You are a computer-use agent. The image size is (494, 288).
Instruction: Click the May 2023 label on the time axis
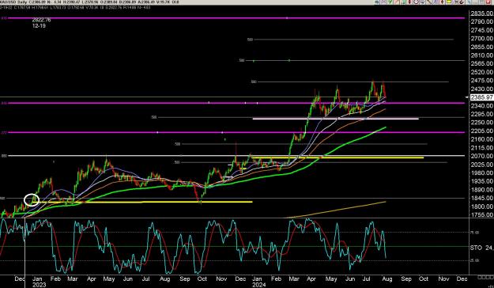(x=109, y=279)
